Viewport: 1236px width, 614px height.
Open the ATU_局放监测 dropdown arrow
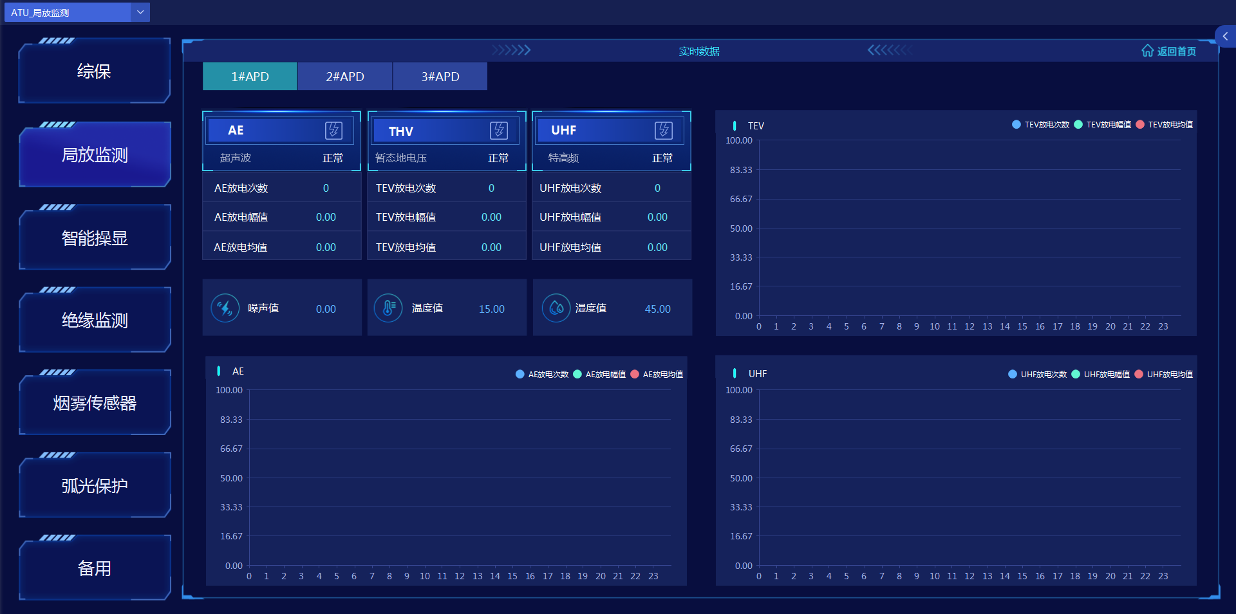click(x=140, y=12)
